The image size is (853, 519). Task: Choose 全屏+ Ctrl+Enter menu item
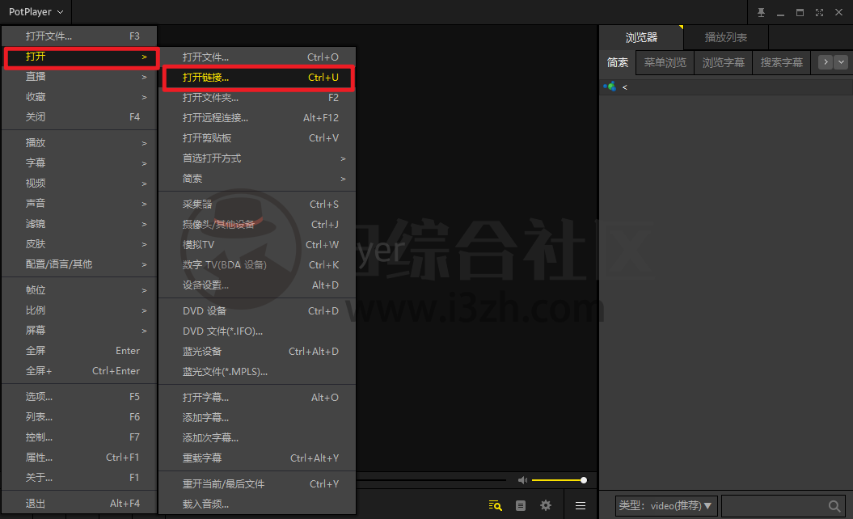click(x=79, y=371)
